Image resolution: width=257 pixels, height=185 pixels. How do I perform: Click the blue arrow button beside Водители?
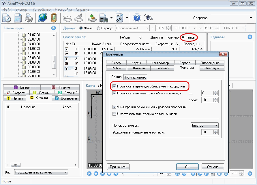click(x=250, y=37)
